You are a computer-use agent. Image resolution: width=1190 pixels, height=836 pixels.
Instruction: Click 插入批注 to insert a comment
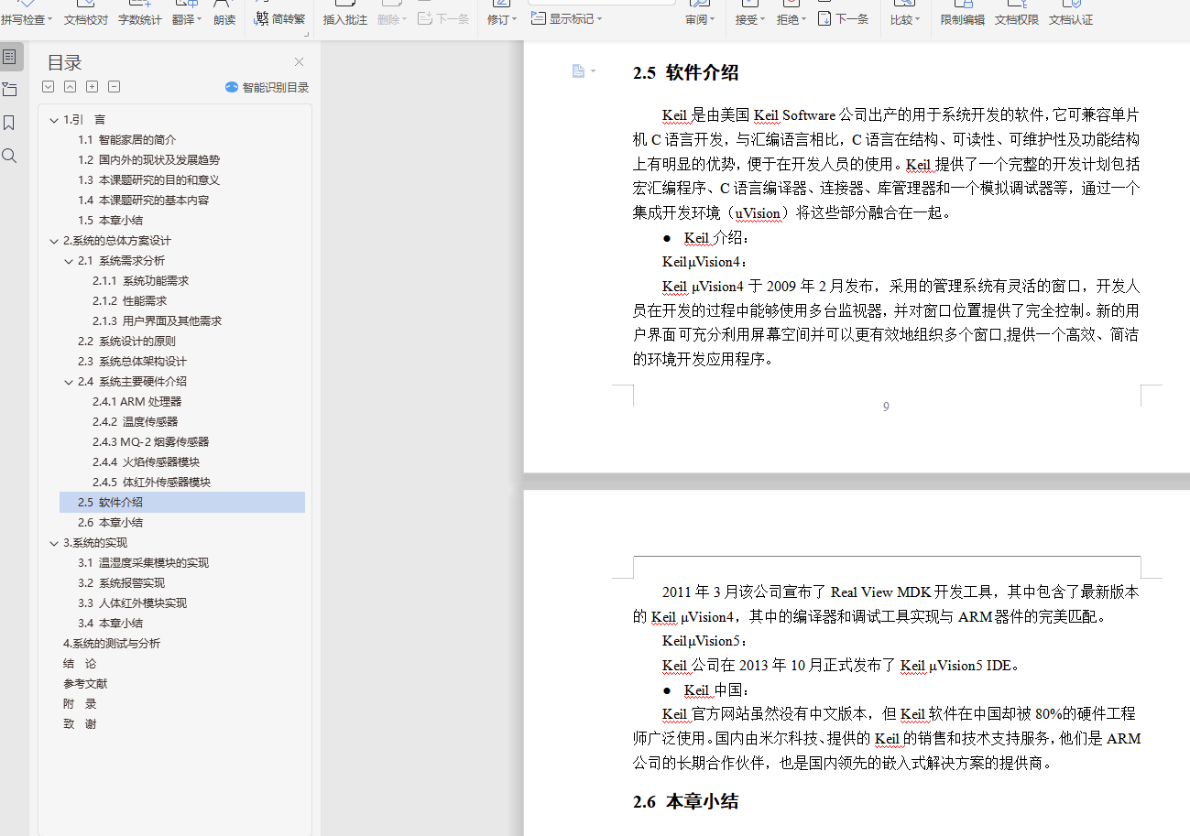tap(345, 14)
